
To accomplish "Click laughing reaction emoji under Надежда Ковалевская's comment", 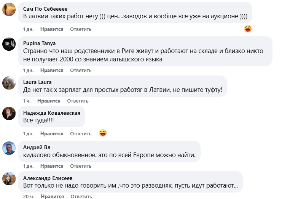I will pos(102,133).
